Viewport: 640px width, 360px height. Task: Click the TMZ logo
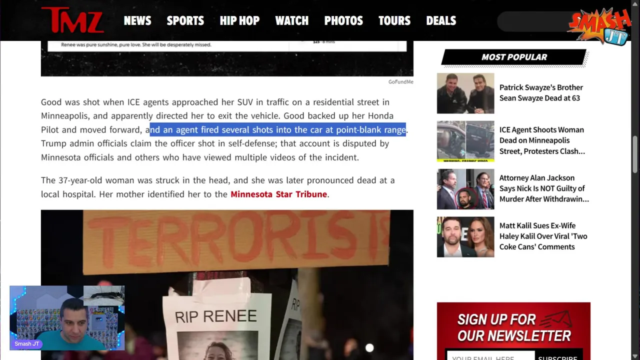[x=72, y=20]
